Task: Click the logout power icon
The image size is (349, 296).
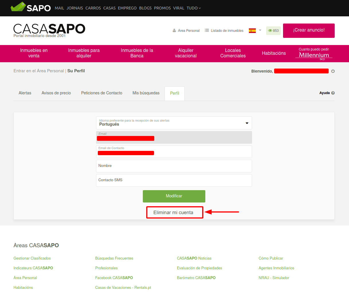Action: click(x=333, y=71)
